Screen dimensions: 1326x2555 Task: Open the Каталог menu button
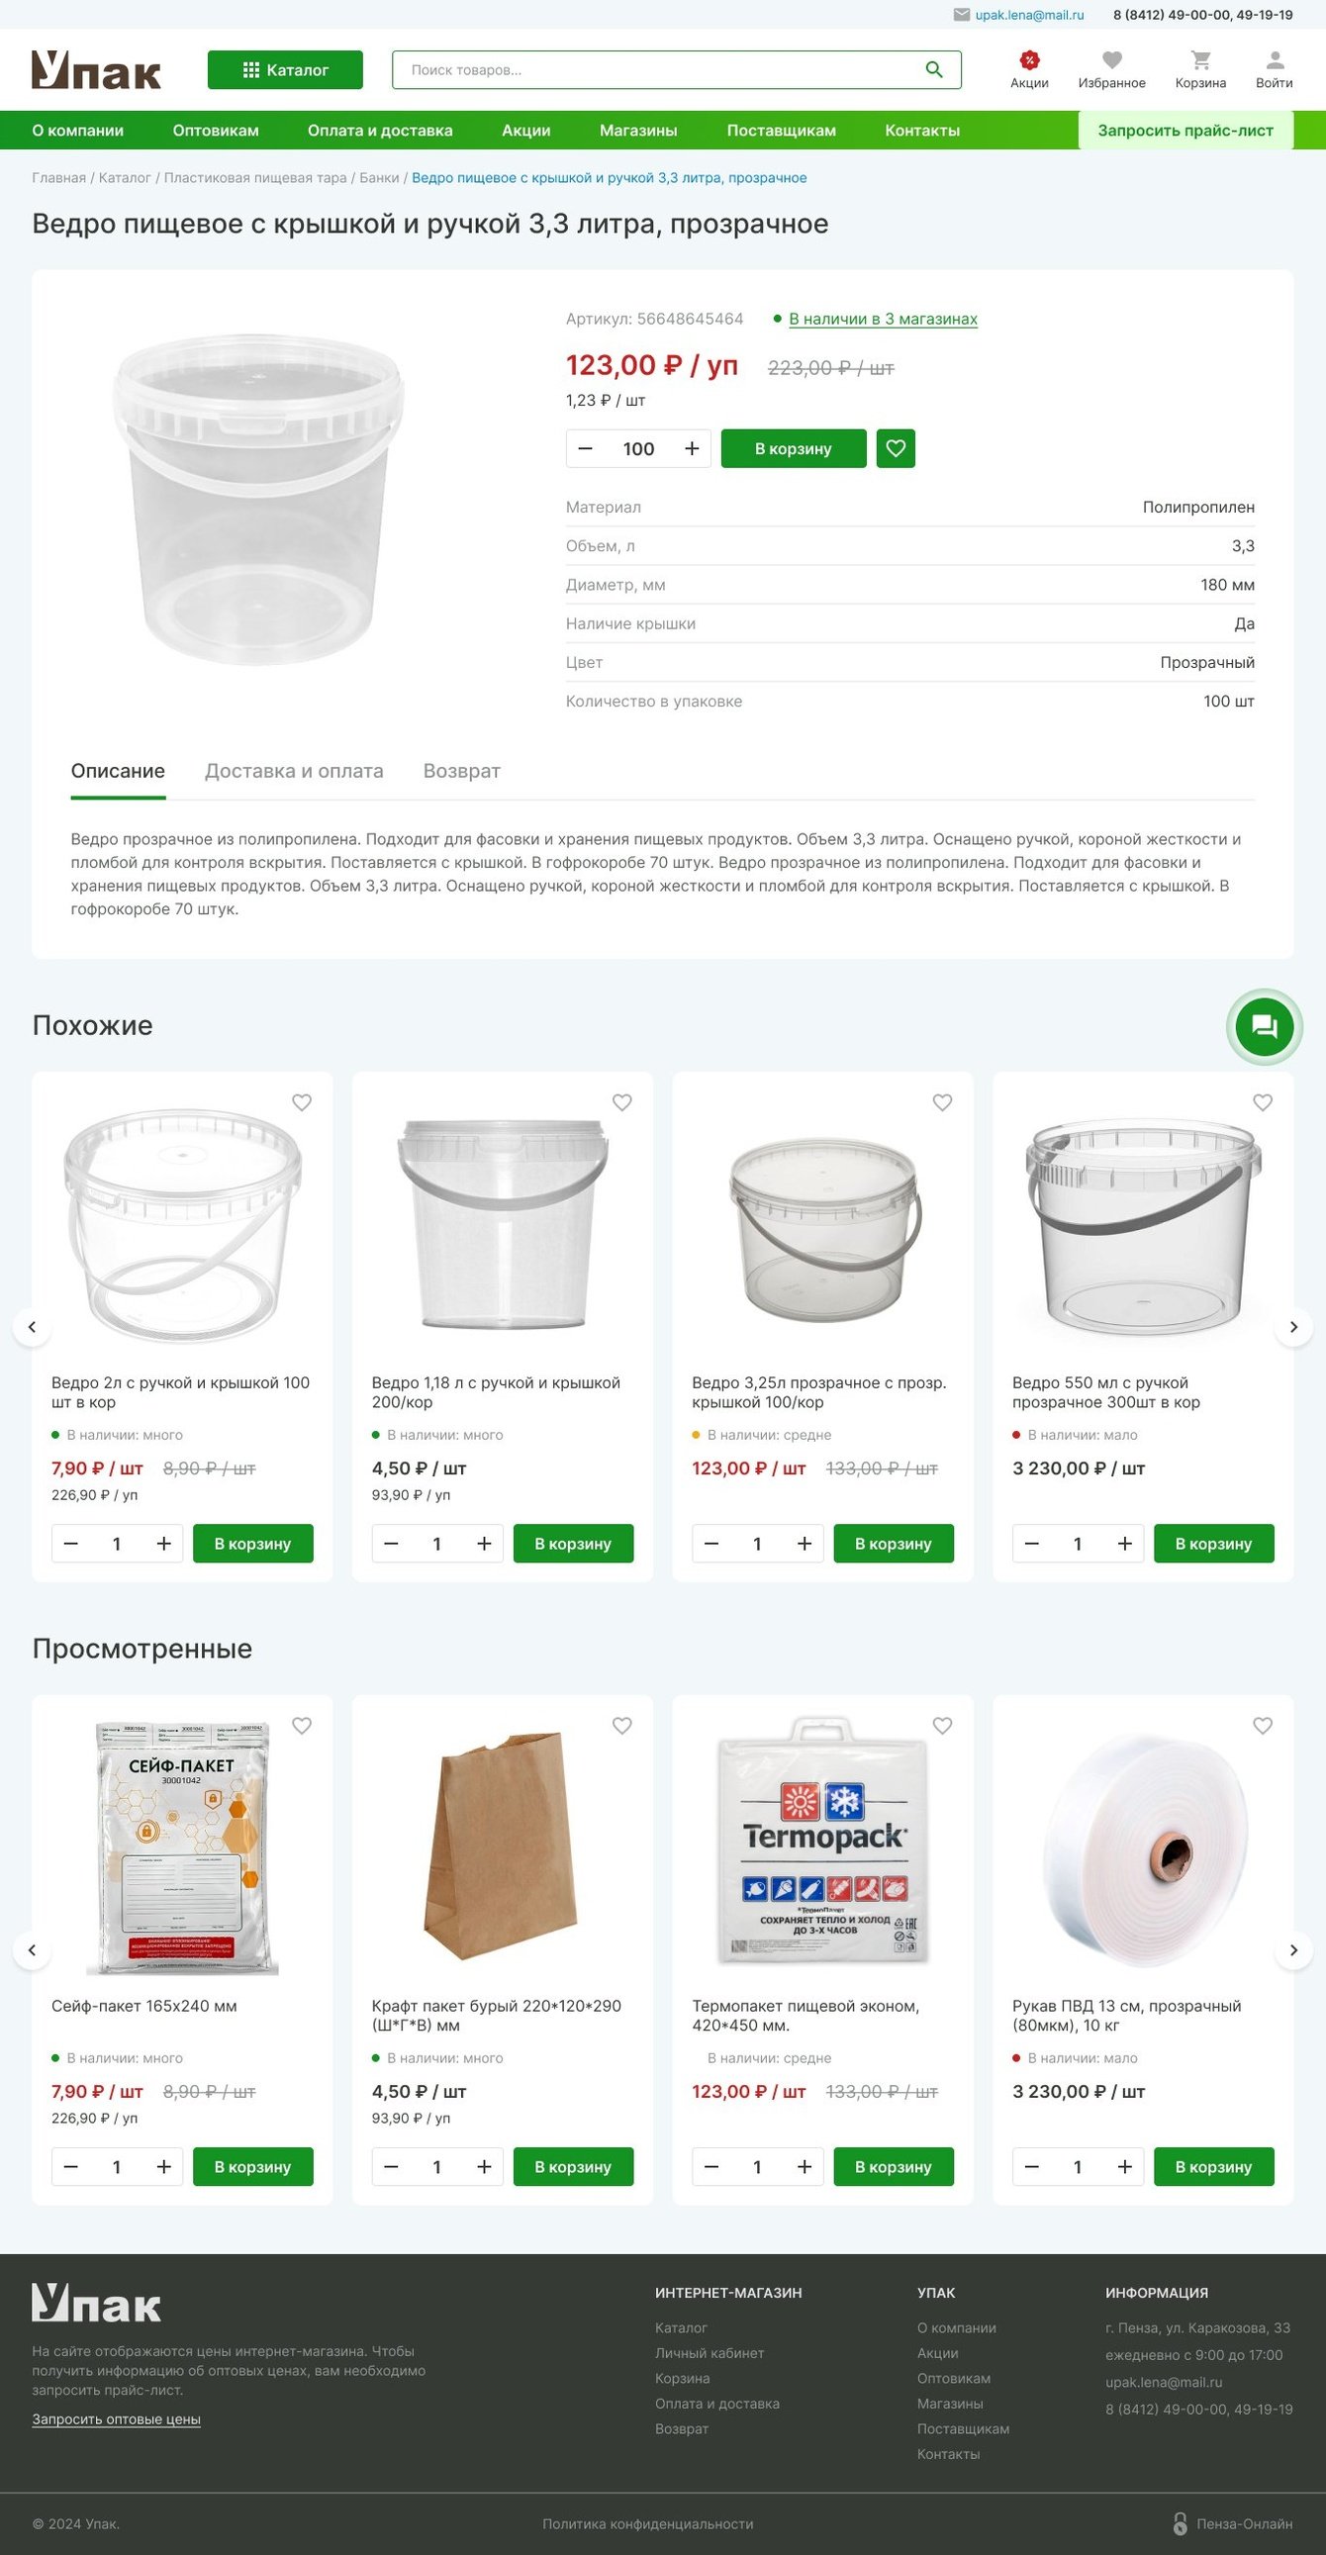tap(285, 69)
